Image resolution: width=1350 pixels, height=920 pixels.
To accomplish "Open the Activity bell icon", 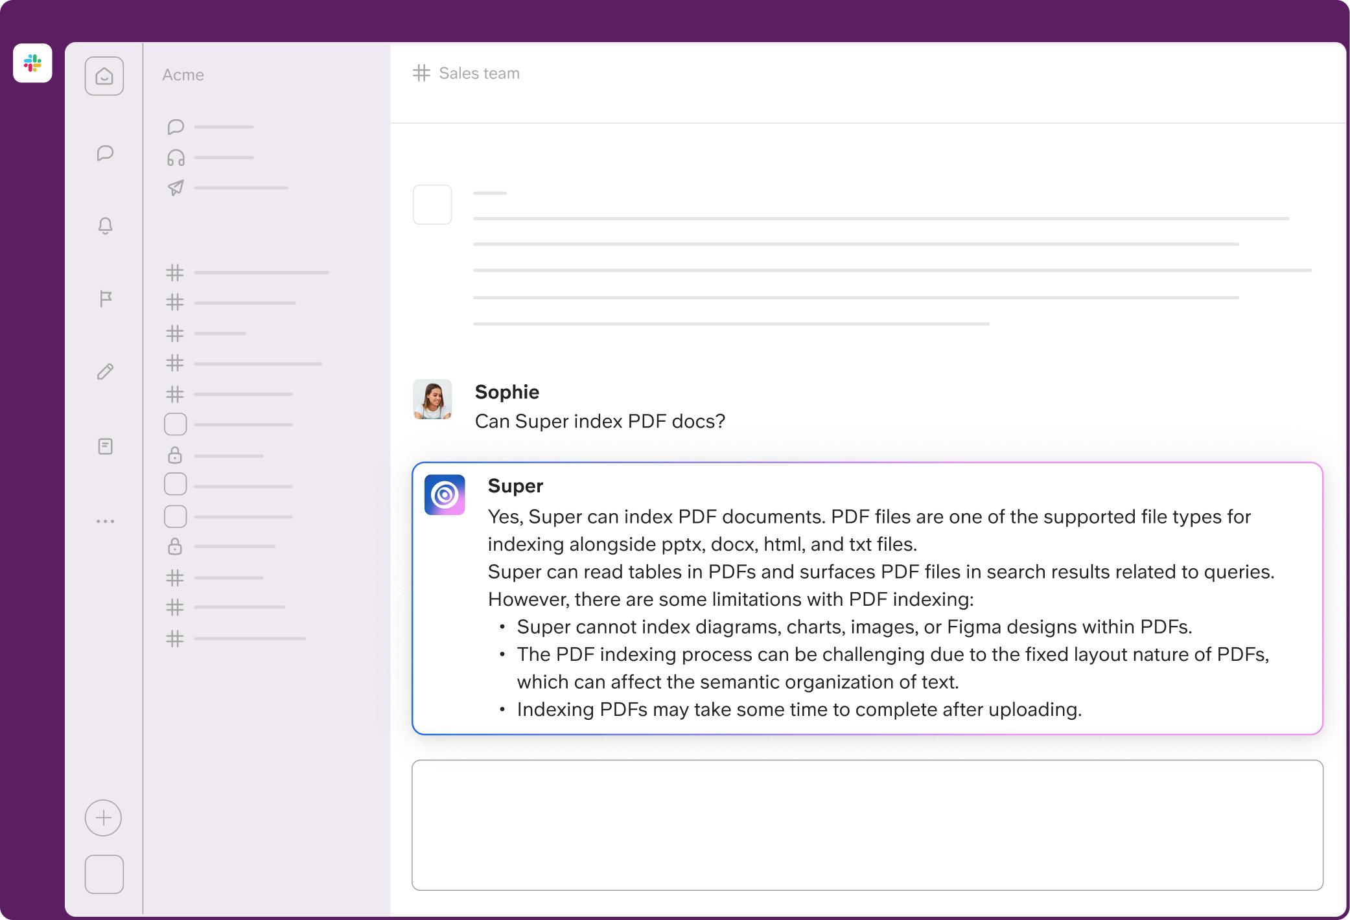I will click(x=105, y=225).
